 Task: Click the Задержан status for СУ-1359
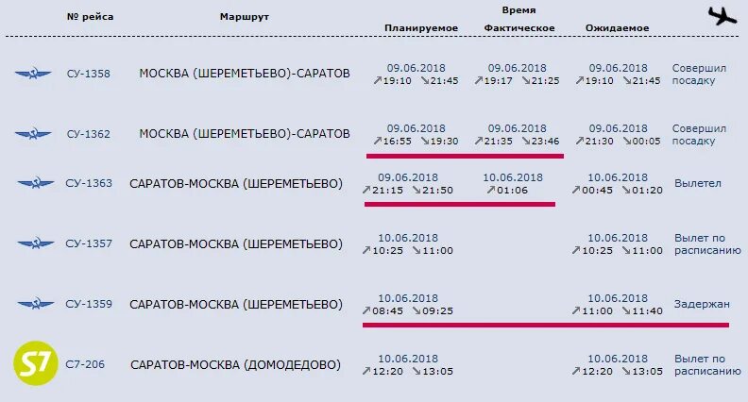click(x=702, y=304)
